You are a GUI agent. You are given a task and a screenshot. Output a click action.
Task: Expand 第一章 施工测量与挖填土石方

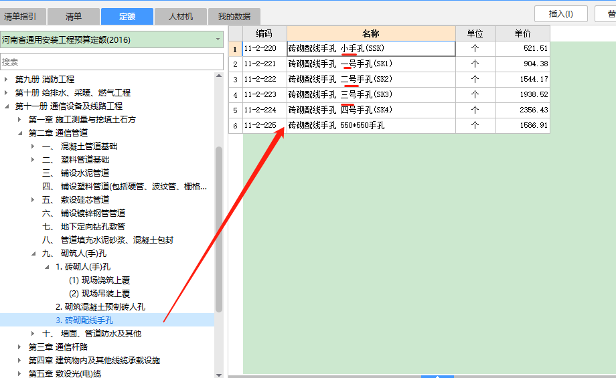point(19,119)
